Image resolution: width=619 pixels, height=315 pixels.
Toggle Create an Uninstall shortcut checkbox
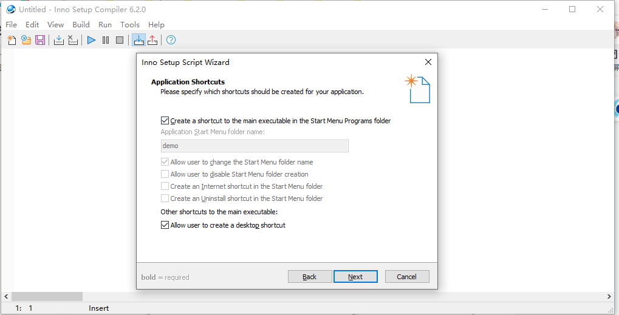(x=242, y=198)
